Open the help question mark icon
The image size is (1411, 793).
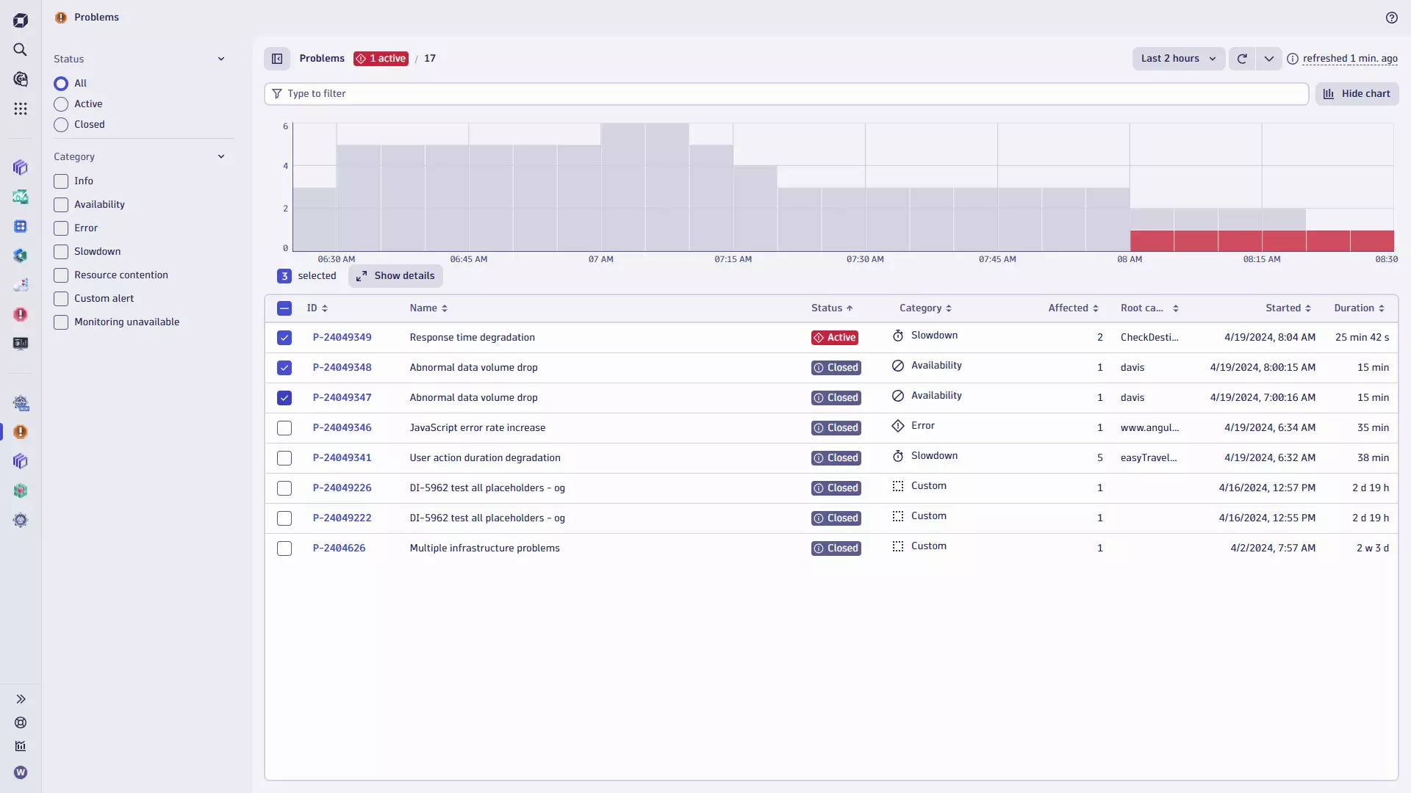pos(1391,18)
